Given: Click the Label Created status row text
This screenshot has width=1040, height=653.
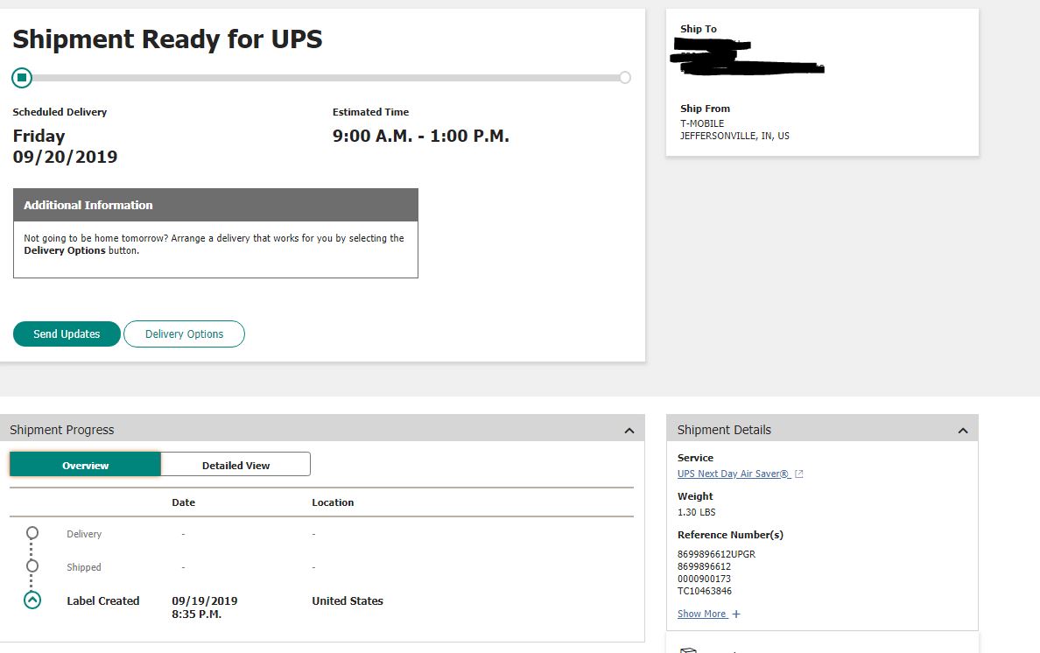Looking at the screenshot, I should click(103, 601).
